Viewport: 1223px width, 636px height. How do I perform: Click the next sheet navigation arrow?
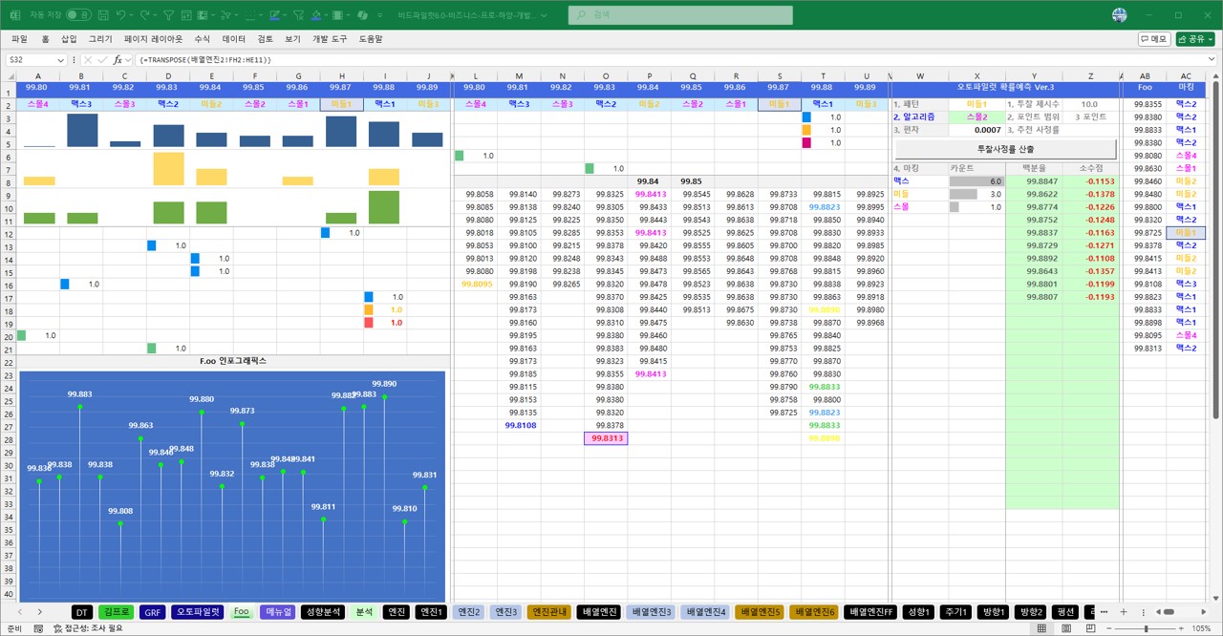click(x=39, y=612)
